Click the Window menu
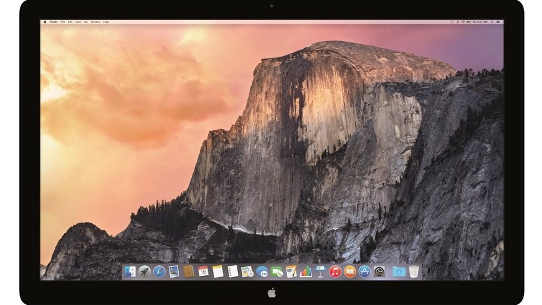The height and width of the screenshot is (305, 542). (95, 22)
